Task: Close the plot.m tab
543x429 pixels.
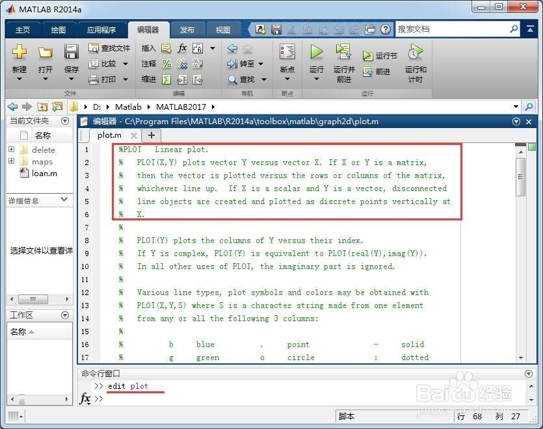Action: [134, 135]
